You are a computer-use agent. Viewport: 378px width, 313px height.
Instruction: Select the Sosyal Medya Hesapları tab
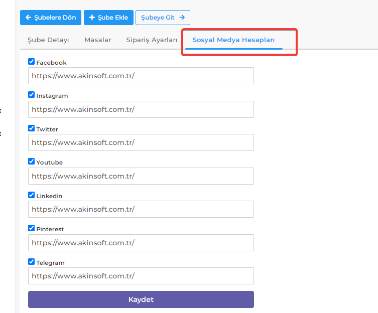point(233,40)
